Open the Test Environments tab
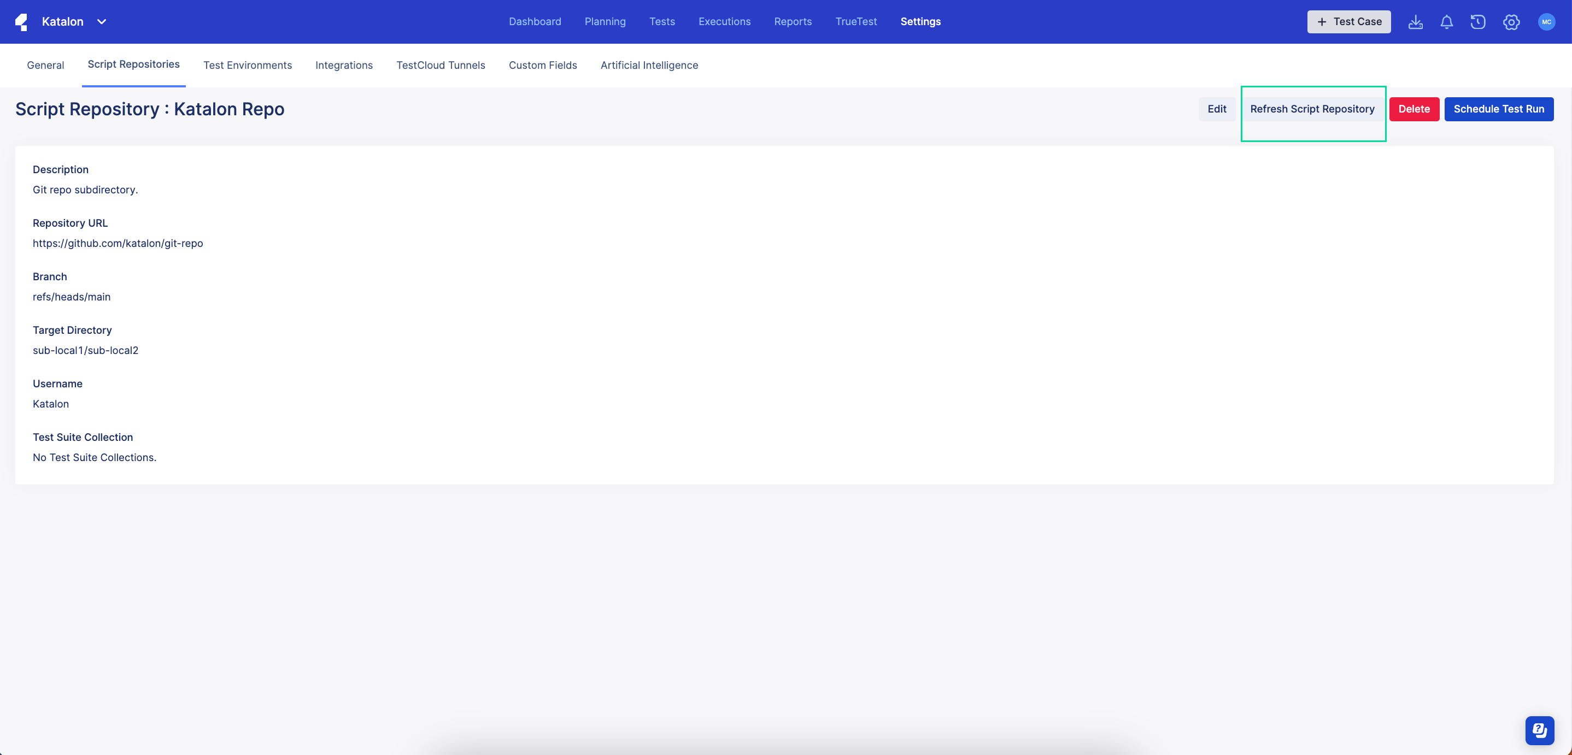Image resolution: width=1572 pixels, height=755 pixels. tap(247, 64)
